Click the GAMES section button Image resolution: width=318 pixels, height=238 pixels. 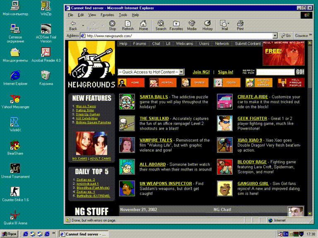click(195, 83)
